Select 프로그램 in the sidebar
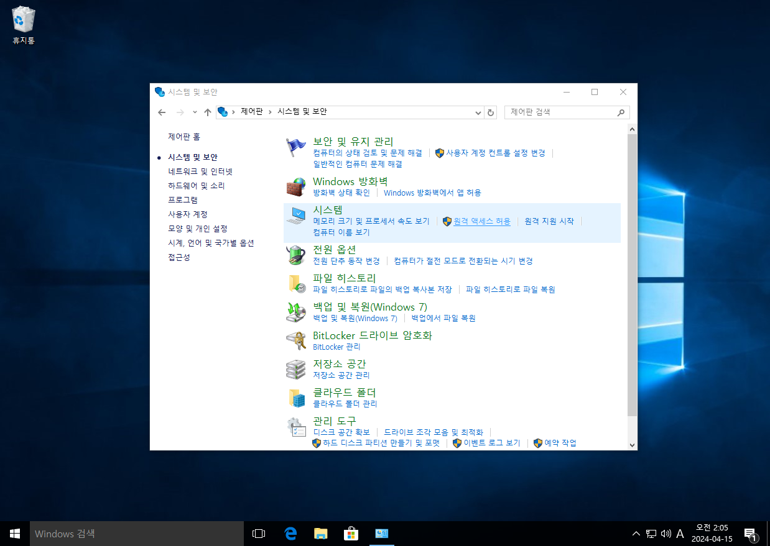This screenshot has height=546, width=770. tap(183, 200)
